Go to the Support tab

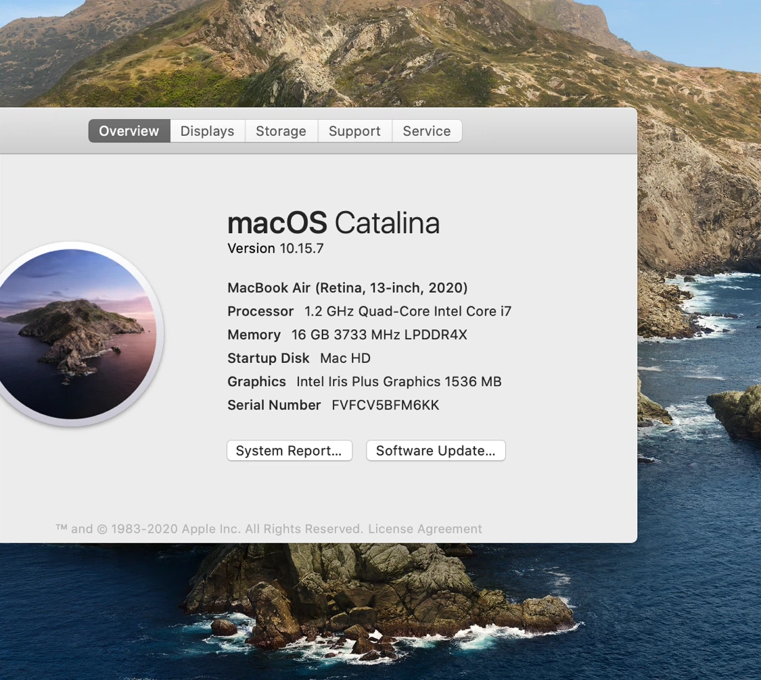[x=354, y=131]
